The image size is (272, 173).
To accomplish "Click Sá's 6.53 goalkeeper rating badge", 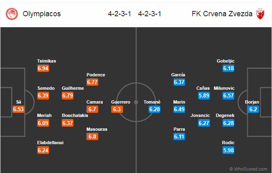I will (x=18, y=109).
